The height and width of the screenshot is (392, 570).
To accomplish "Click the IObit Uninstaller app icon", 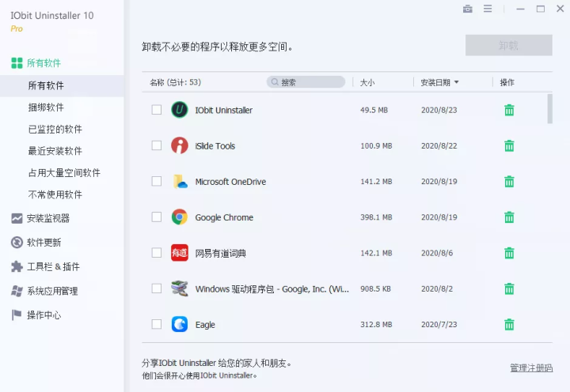I will [180, 110].
